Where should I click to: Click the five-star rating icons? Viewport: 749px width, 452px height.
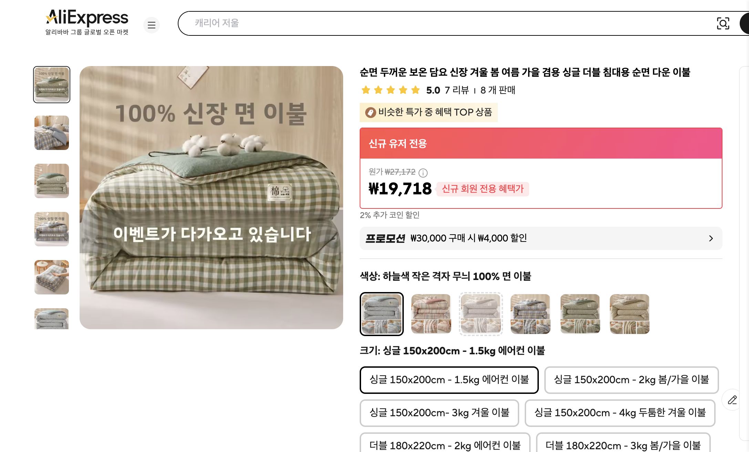click(390, 90)
